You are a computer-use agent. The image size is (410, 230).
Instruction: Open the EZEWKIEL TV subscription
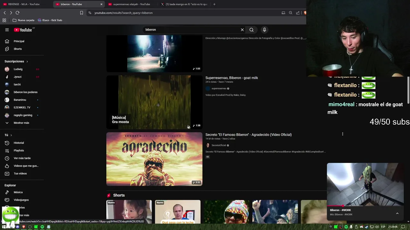point(22,107)
